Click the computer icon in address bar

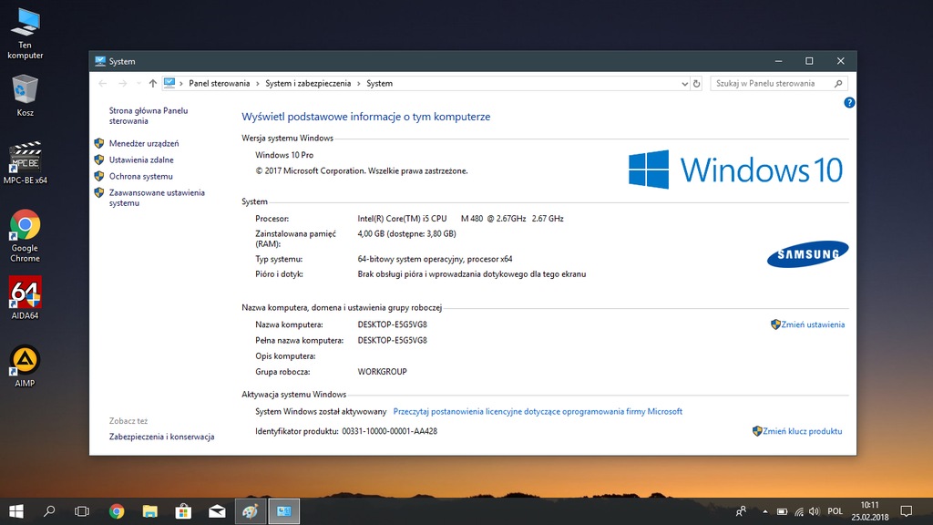point(169,83)
